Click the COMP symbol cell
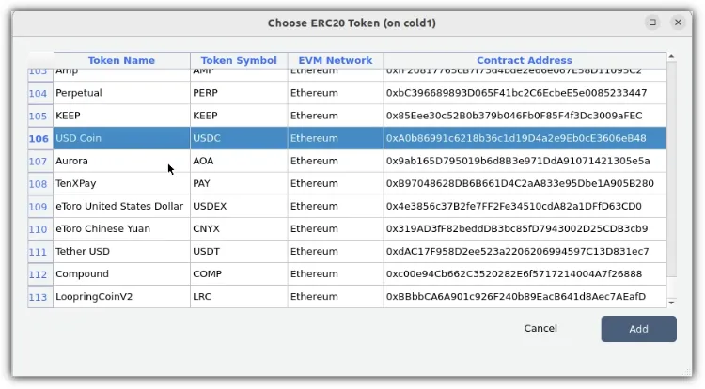This screenshot has height=389, width=705. (239, 274)
